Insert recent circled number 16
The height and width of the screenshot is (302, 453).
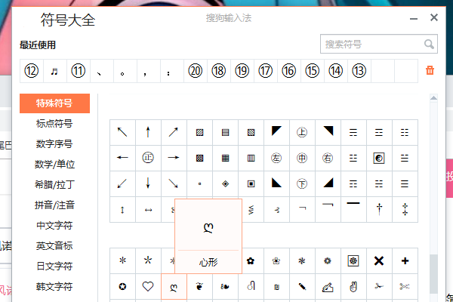point(289,71)
